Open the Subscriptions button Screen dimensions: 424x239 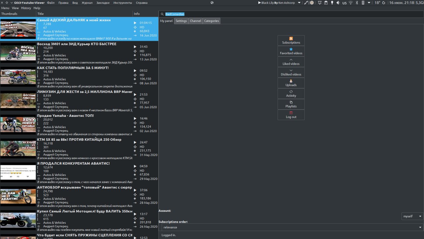(x=291, y=40)
